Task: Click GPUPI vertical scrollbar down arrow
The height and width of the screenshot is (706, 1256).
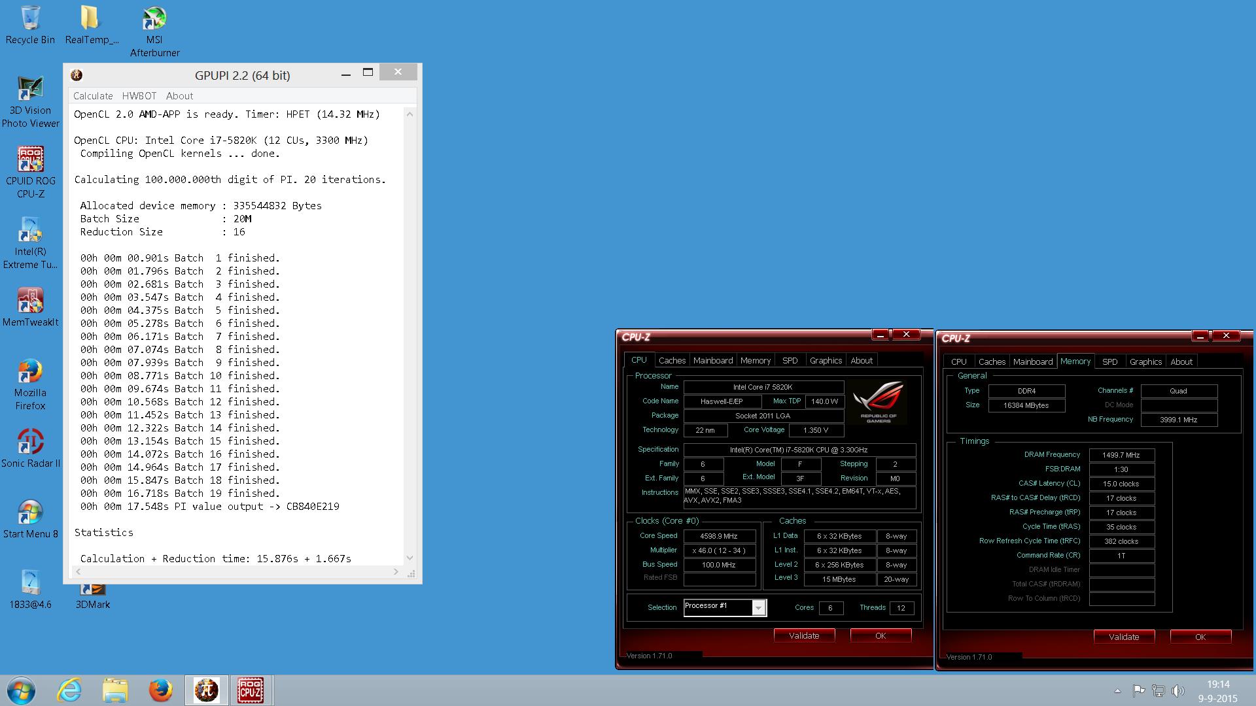Action: click(x=410, y=558)
